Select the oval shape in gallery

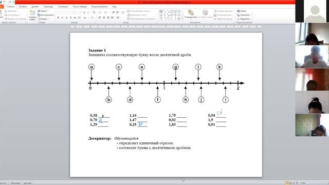tap(175, 11)
